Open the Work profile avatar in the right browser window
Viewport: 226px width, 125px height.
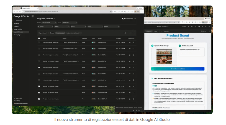coord(204,22)
